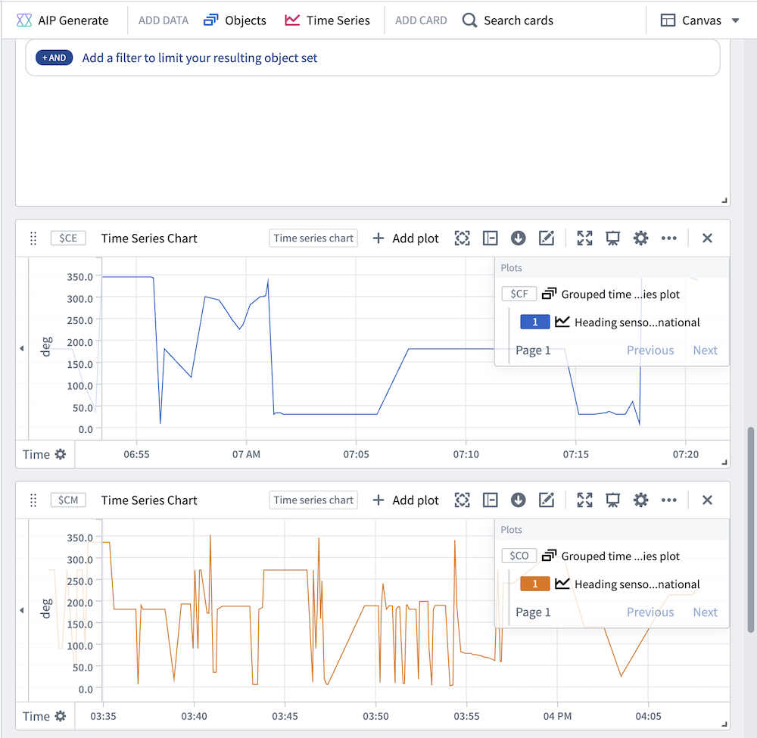Image resolution: width=757 pixels, height=738 pixels.
Task: Open Search cards
Action: (x=508, y=20)
